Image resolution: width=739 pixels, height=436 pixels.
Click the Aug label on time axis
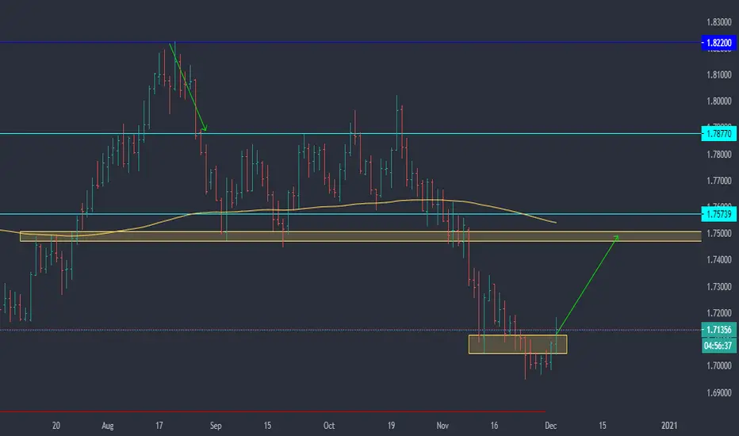click(108, 426)
